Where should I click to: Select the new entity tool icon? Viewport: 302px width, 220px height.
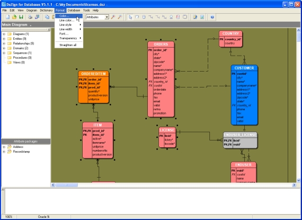coord(144,17)
